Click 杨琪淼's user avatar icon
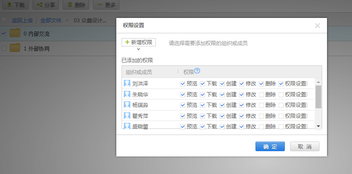 click(127, 105)
